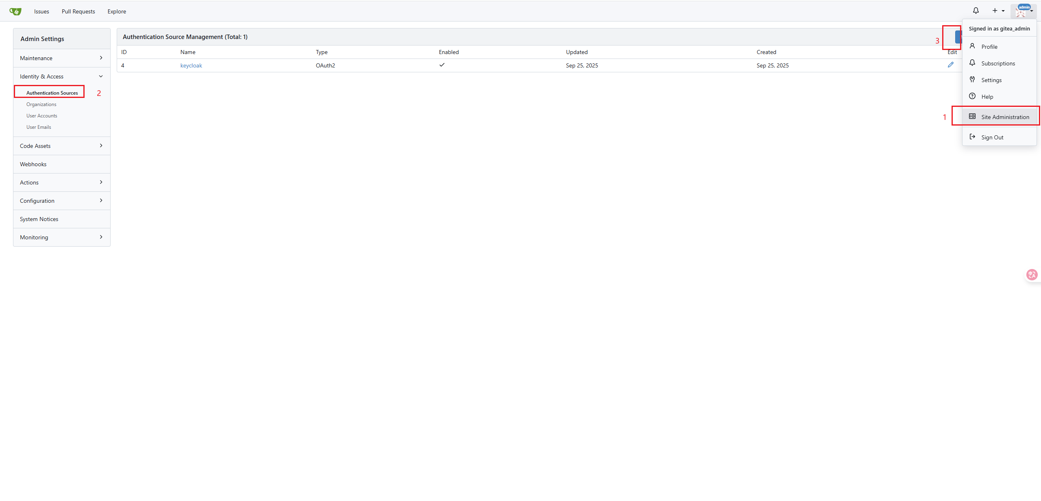Expand the Maintenance section
The image size is (1041, 501).
pos(61,58)
